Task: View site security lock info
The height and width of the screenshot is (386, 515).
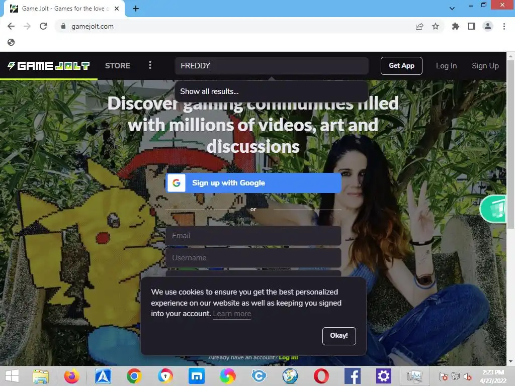Action: point(63,26)
